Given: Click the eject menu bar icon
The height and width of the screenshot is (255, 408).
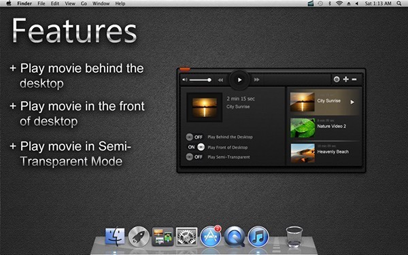Looking at the screenshot, I should (349, 3).
